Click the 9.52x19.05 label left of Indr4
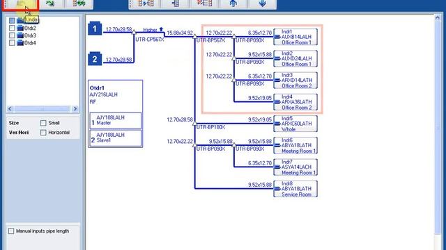Screen dimensions: 446x250 (x=260, y=98)
